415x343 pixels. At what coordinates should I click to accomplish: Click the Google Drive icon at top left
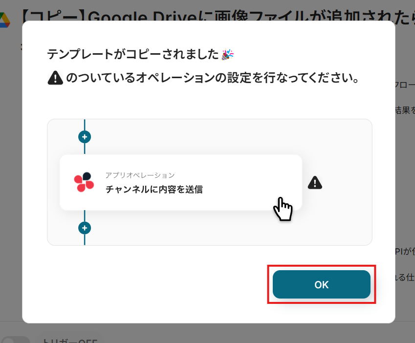point(4,20)
